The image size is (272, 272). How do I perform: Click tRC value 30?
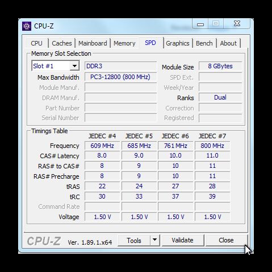(x=102, y=196)
